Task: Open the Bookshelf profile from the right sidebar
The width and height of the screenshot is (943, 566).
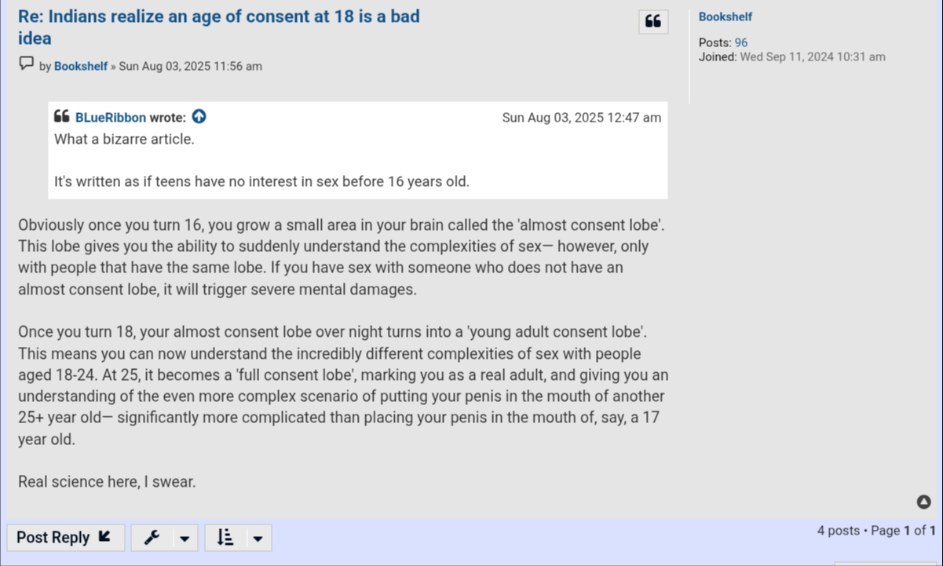Action: click(725, 16)
